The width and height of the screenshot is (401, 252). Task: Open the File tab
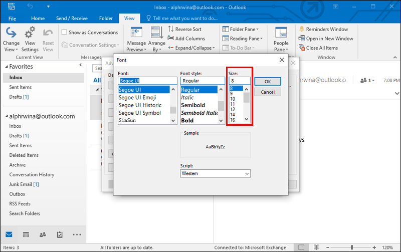point(12,19)
